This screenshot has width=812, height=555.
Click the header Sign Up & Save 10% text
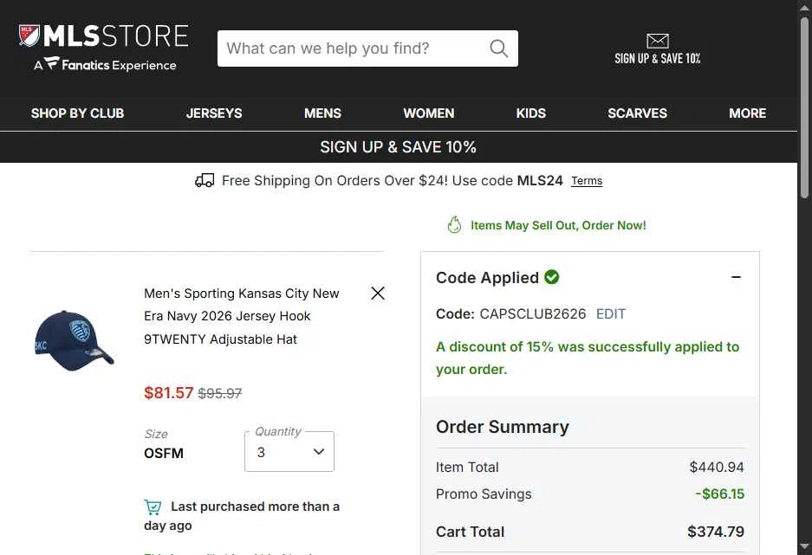point(658,59)
